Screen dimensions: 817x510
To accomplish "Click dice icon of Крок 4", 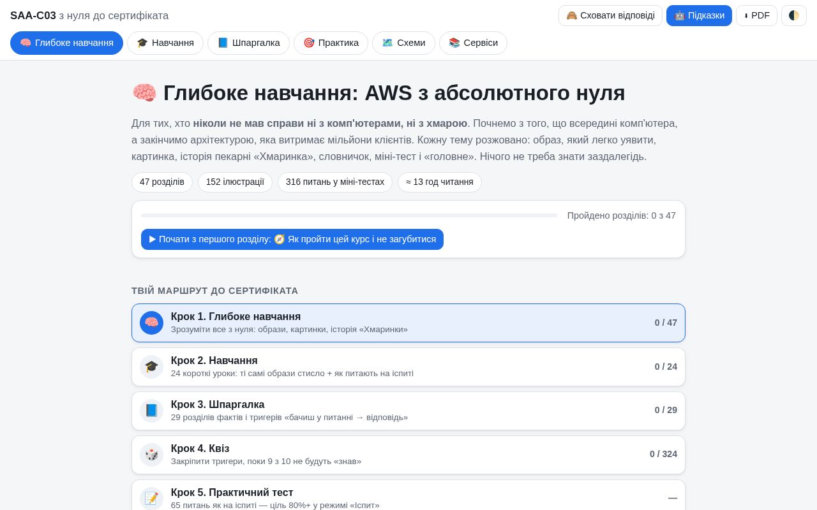I will coord(151,455).
